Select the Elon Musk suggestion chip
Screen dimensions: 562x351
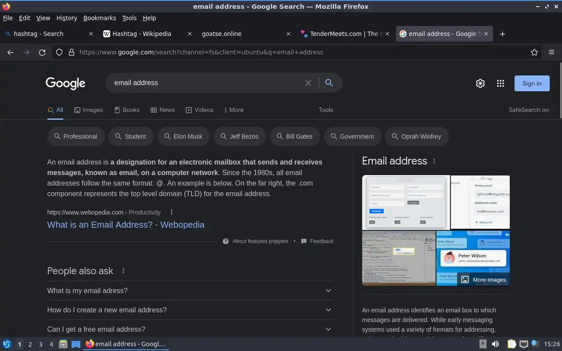(184, 136)
